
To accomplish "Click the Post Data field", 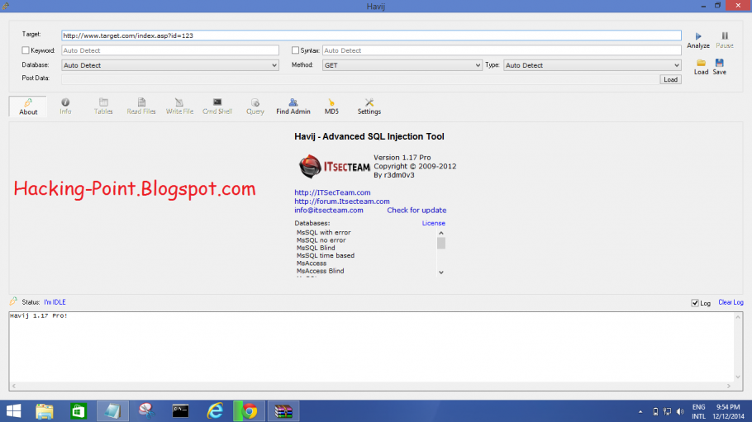I will 360,79.
